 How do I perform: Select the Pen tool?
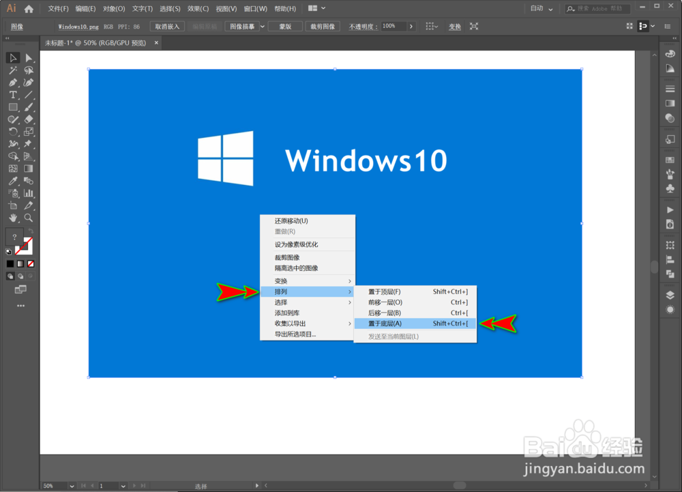pos(12,83)
